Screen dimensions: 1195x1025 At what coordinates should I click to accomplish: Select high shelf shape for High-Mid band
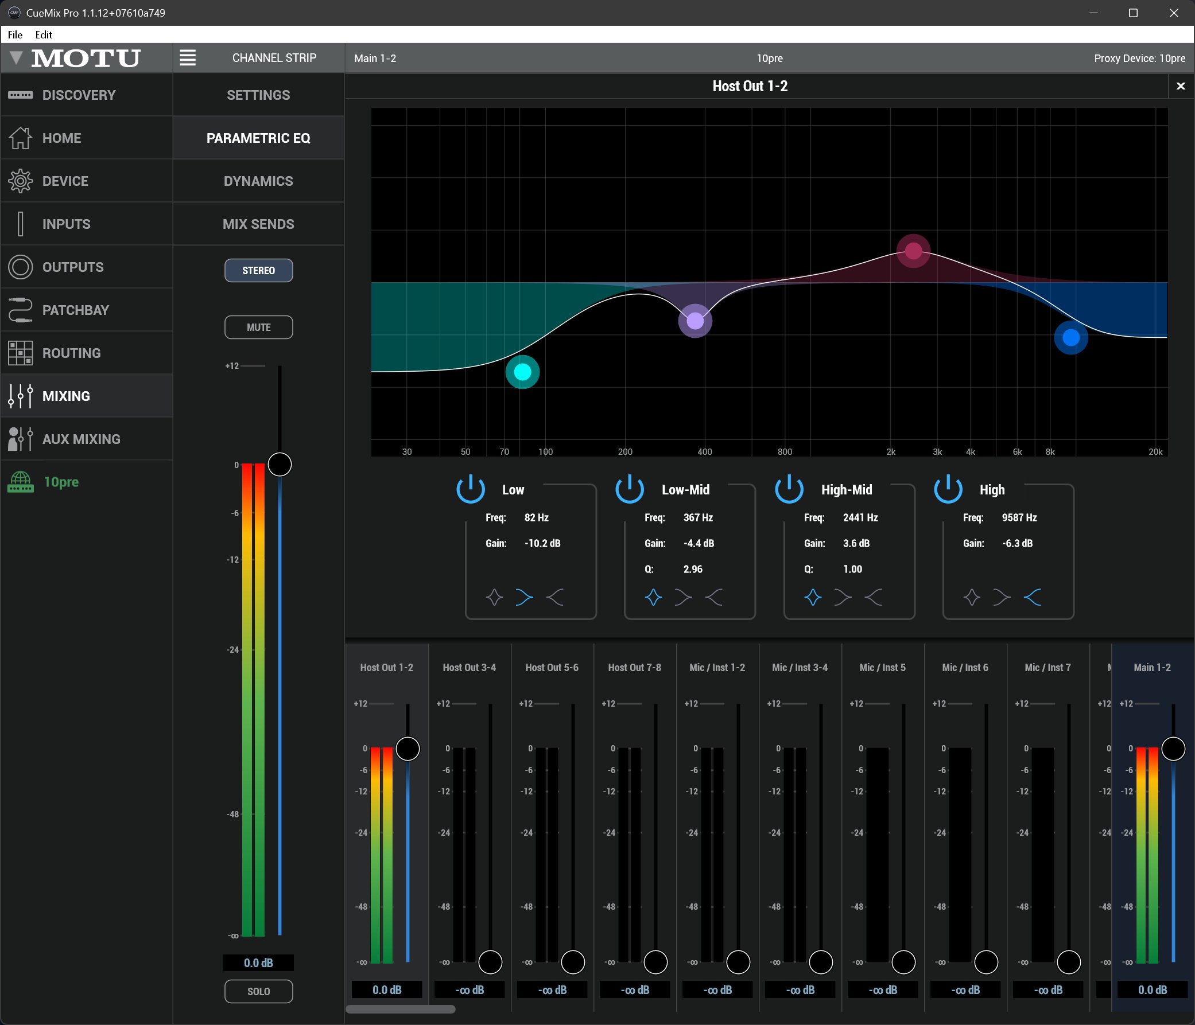[874, 597]
